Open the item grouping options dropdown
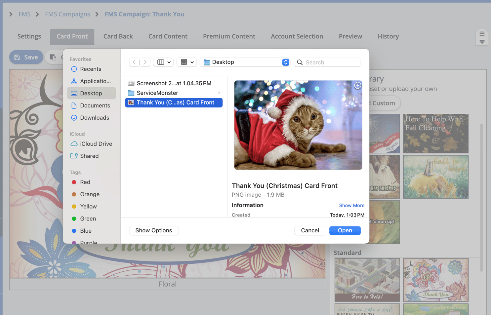The image size is (491, 315). pos(187,62)
